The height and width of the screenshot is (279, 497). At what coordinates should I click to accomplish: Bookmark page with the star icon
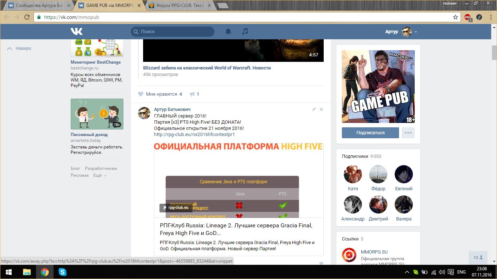click(x=455, y=17)
